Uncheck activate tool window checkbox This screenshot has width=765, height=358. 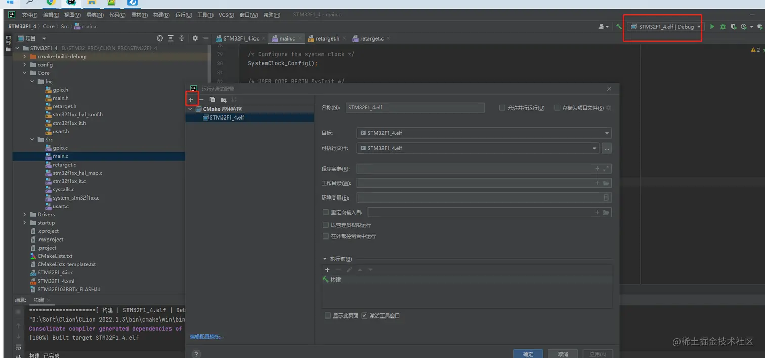364,315
